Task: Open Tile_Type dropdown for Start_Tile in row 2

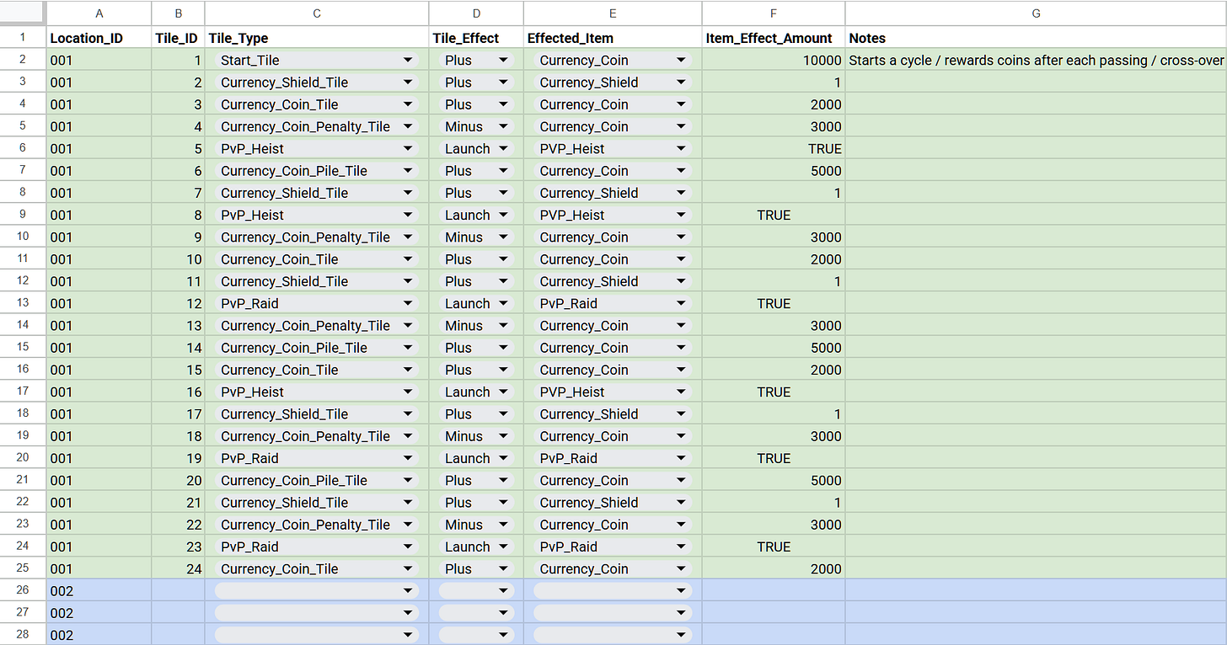Action: [x=408, y=61]
